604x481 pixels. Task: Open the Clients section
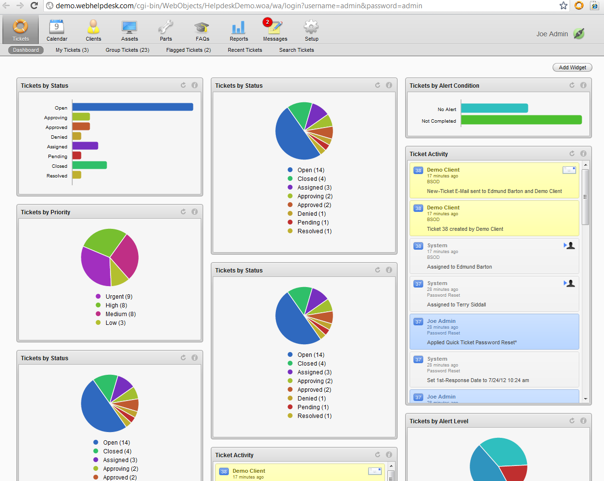pos(93,29)
